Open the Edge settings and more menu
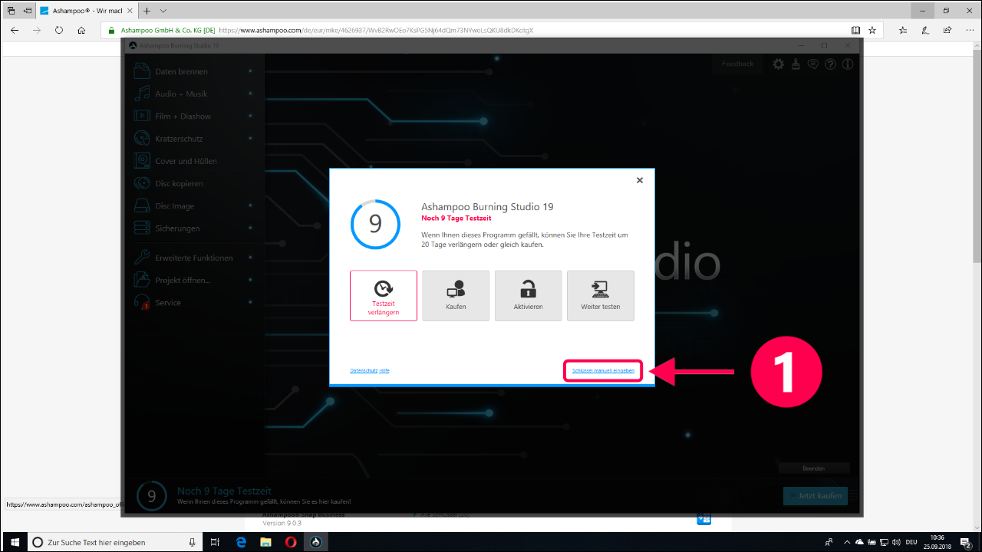Image resolution: width=982 pixels, height=552 pixels. pos(968,31)
